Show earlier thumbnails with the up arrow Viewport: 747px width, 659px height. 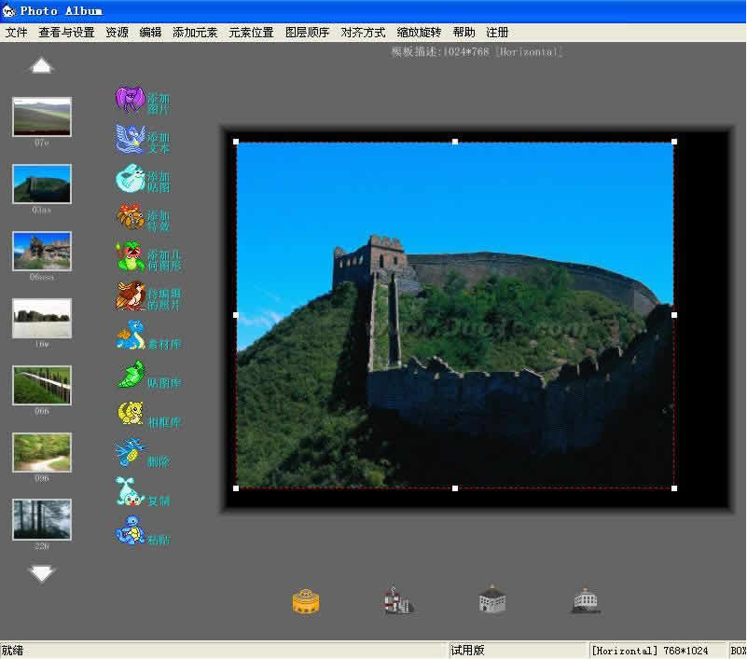[x=41, y=65]
